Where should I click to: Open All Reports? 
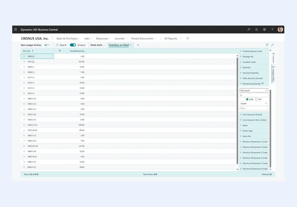click(x=171, y=39)
